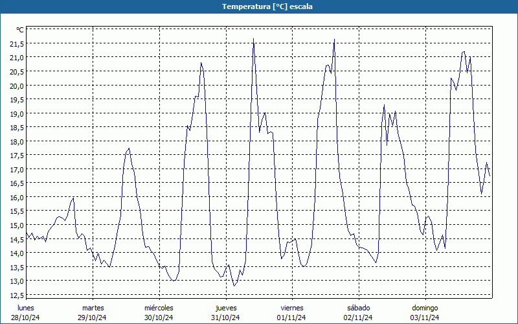
Task: Select the 19,0 axis tick label
Action: [x=17, y=113]
